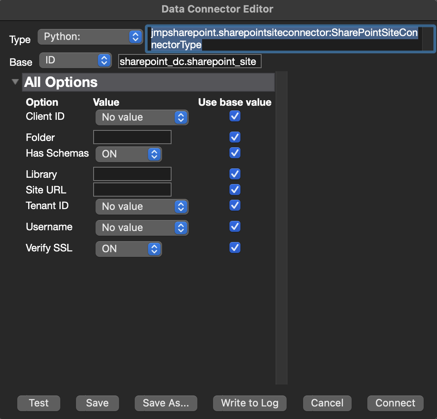The width and height of the screenshot is (437, 419).
Task: Uncheck Use base value for Verify SSL
Action: pos(235,247)
